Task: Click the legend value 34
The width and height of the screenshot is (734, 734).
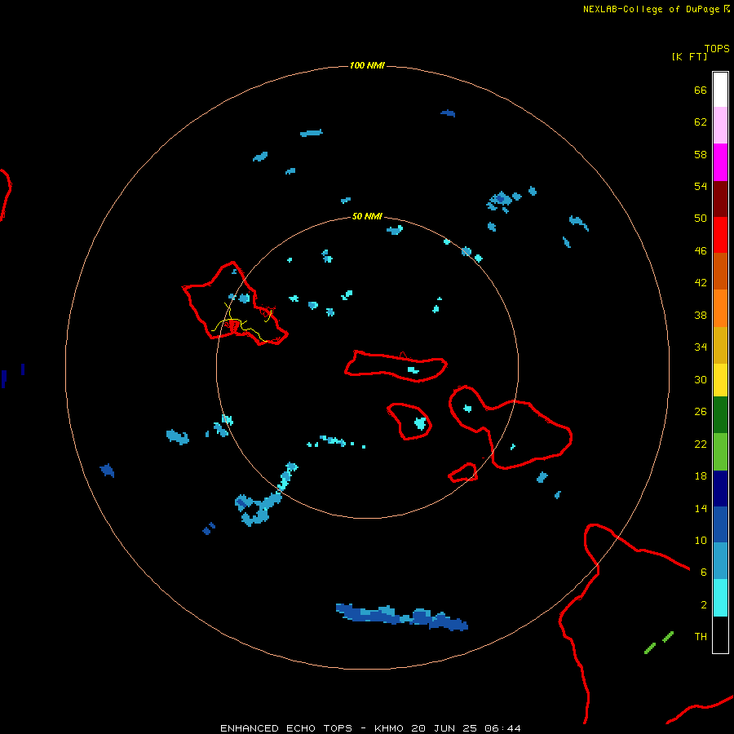Action: point(701,347)
